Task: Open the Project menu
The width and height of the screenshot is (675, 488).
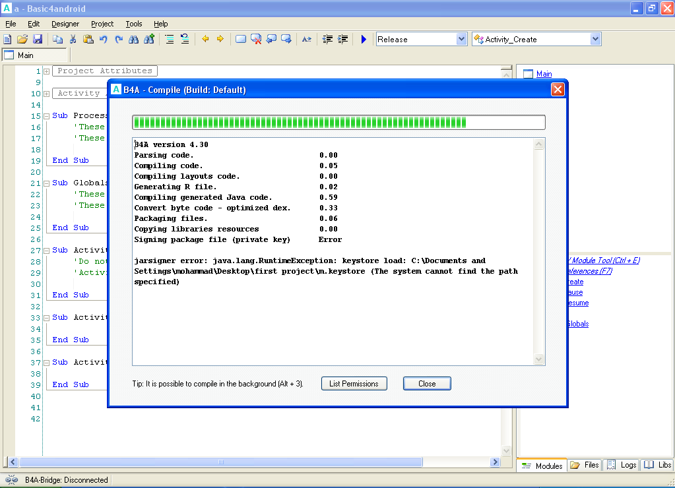Action: pyautogui.click(x=102, y=24)
